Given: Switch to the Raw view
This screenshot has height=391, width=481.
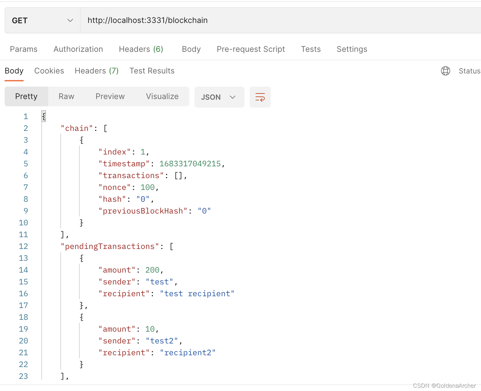Looking at the screenshot, I should (x=66, y=96).
